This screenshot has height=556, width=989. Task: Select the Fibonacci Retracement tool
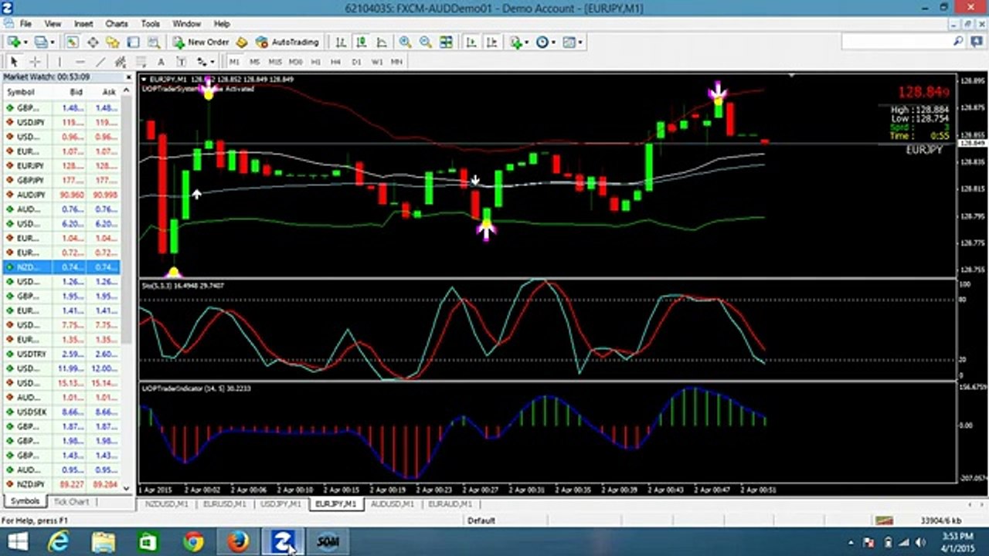[141, 61]
